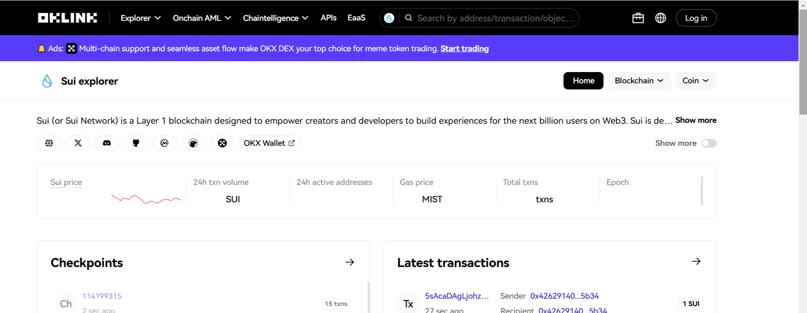Open all Latest transactions via arrow
Image resolution: width=807 pixels, height=313 pixels.
pyautogui.click(x=696, y=261)
